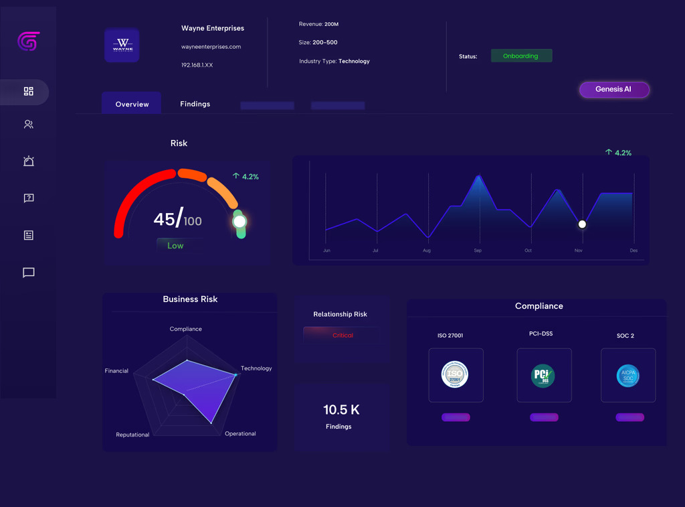This screenshot has height=507, width=685.
Task: Select the November data point on chart
Action: point(582,224)
